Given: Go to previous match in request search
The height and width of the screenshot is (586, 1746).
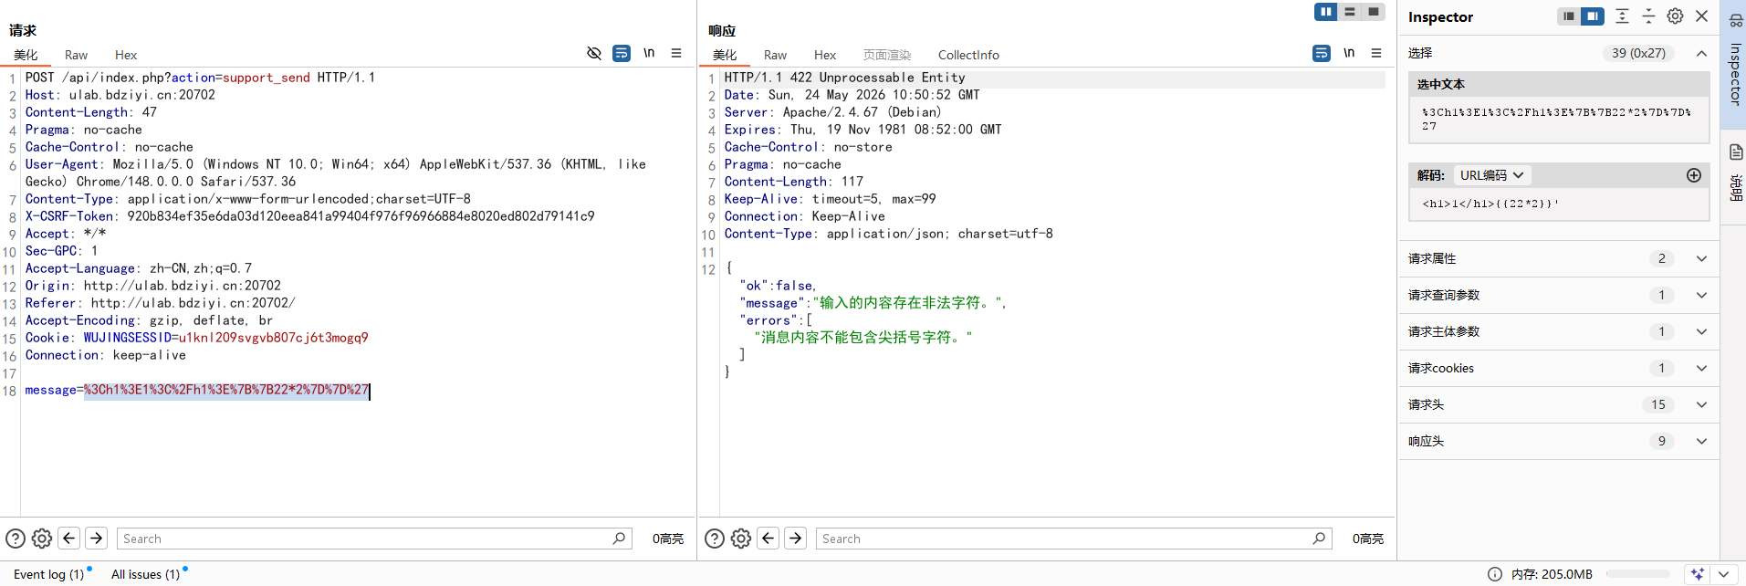Looking at the screenshot, I should click(69, 538).
